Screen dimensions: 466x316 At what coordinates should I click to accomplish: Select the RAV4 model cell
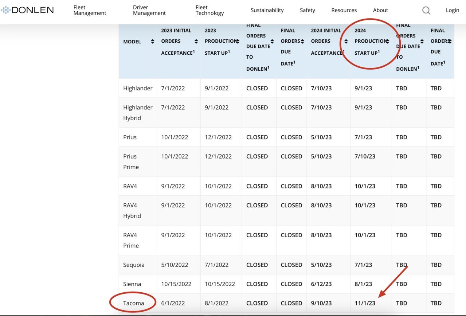tap(138, 186)
